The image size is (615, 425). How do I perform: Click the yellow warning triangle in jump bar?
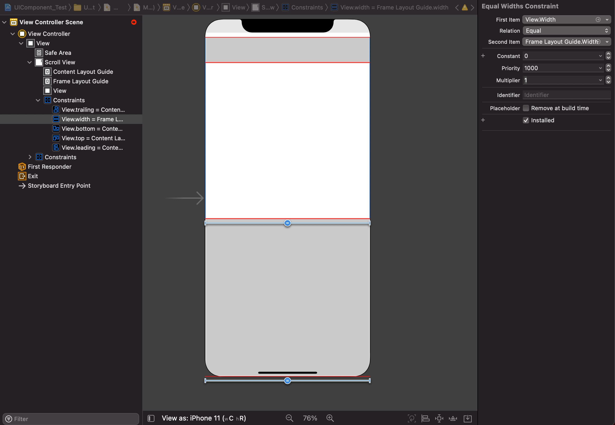(x=465, y=7)
